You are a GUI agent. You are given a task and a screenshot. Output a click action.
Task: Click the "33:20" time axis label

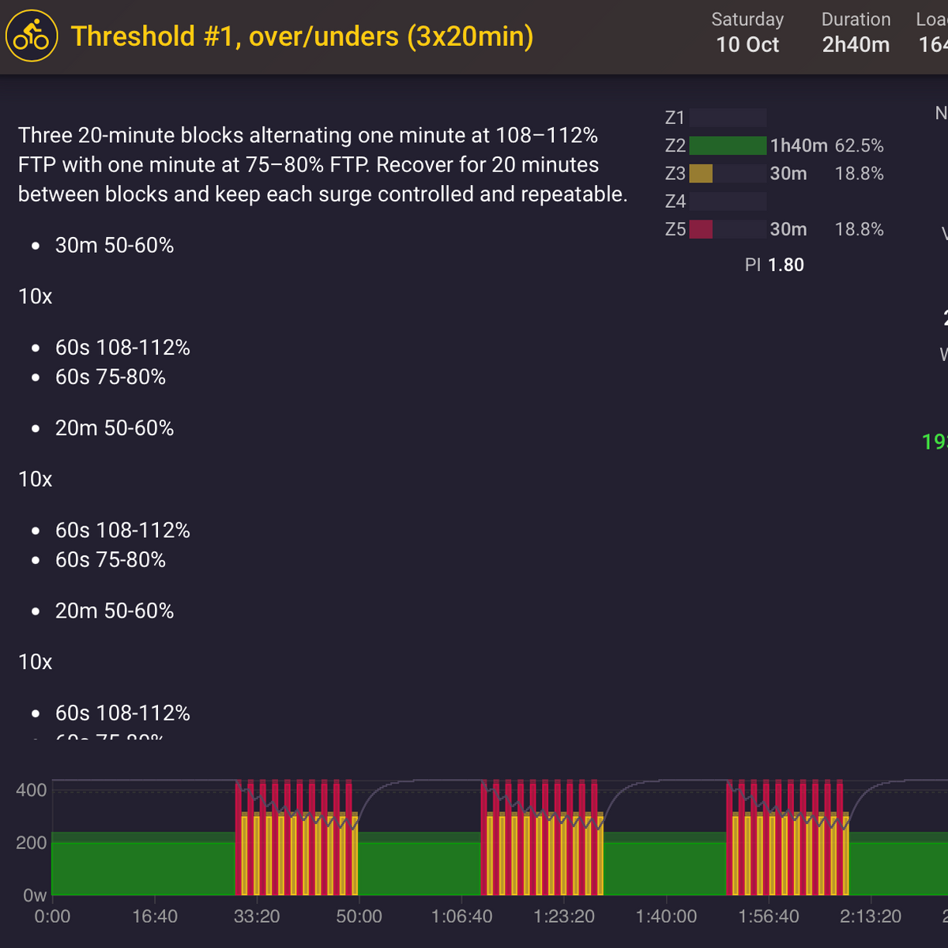257,916
